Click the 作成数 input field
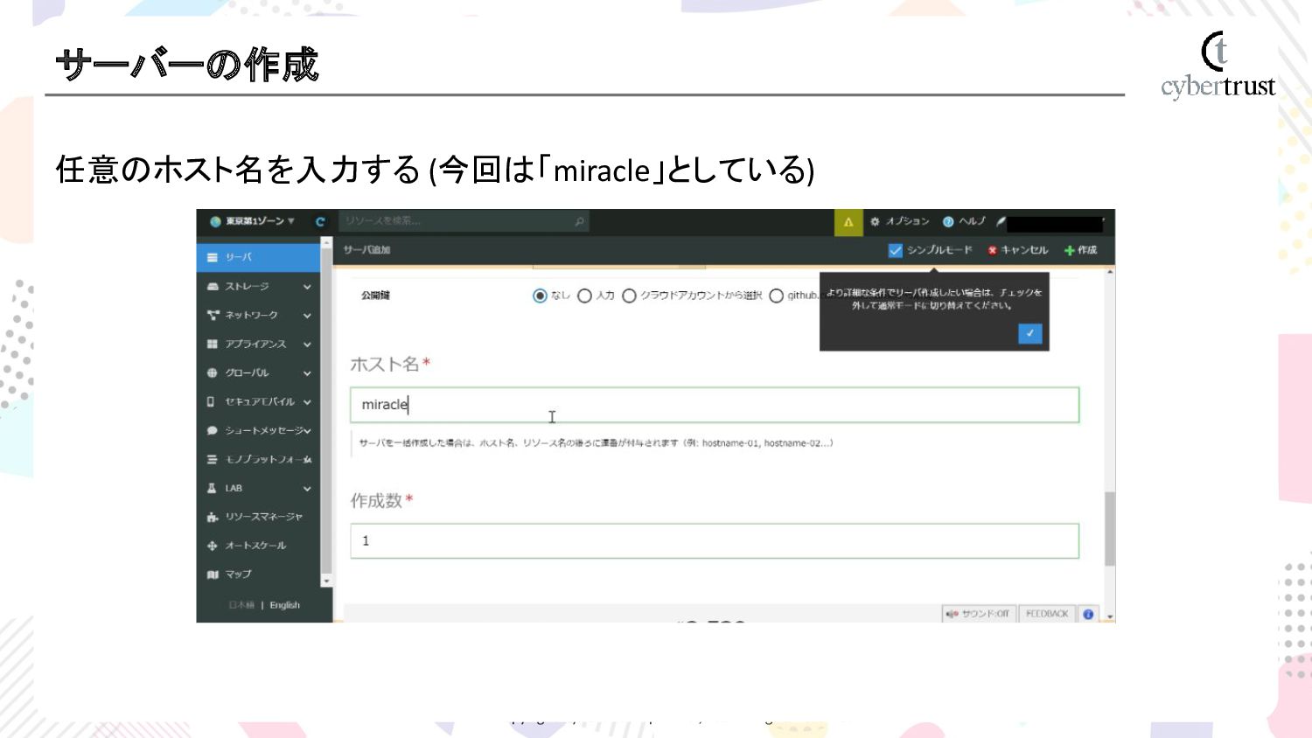The width and height of the screenshot is (1312, 738). point(715,540)
